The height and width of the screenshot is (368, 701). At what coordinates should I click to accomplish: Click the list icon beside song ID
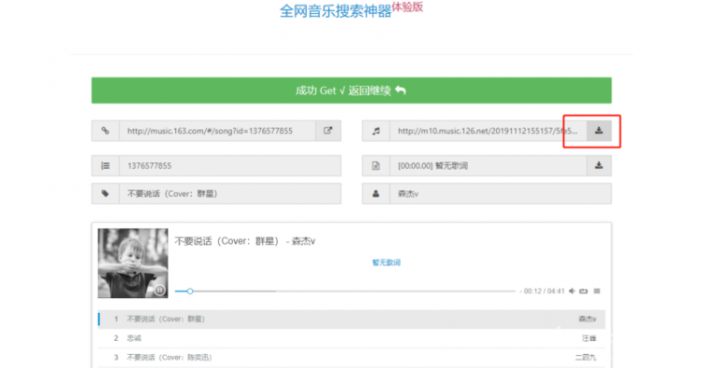105,165
